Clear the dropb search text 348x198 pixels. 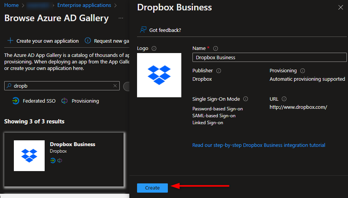click(x=115, y=86)
